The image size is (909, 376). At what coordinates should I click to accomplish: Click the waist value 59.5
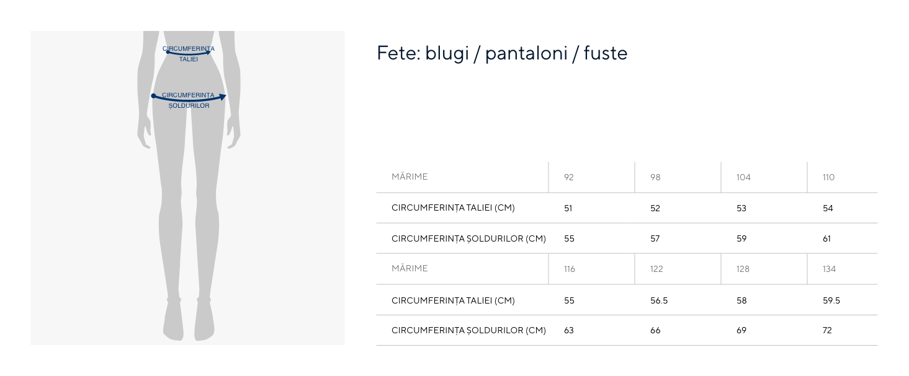coord(831,300)
